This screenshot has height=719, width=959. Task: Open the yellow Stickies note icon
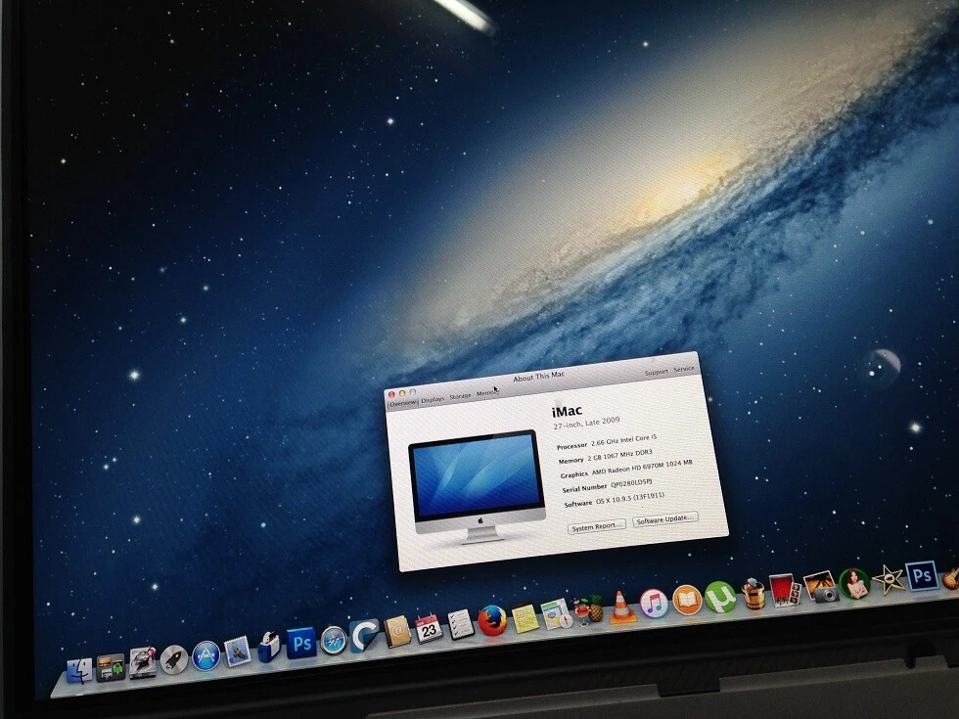tap(525, 617)
